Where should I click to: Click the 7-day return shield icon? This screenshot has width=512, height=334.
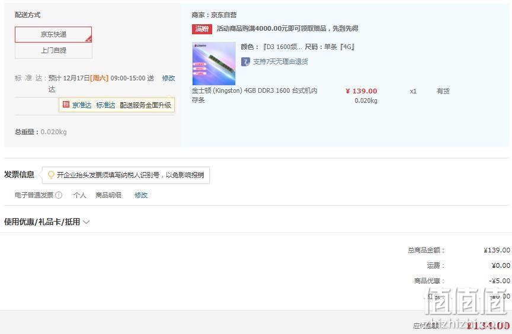pyautogui.click(x=245, y=61)
